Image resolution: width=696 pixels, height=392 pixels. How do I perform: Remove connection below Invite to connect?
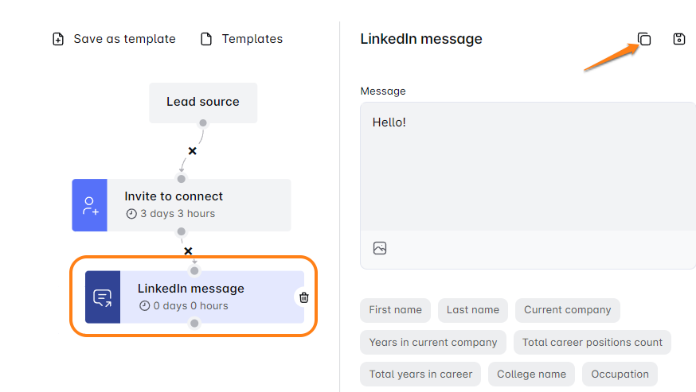(189, 251)
